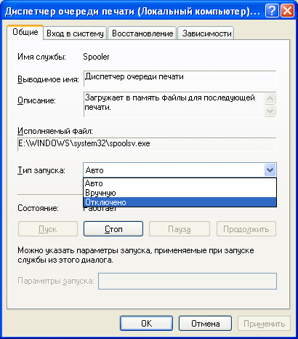This screenshot has height=339, width=298.
Task: Stop the service with Стоп button
Action: (113, 229)
